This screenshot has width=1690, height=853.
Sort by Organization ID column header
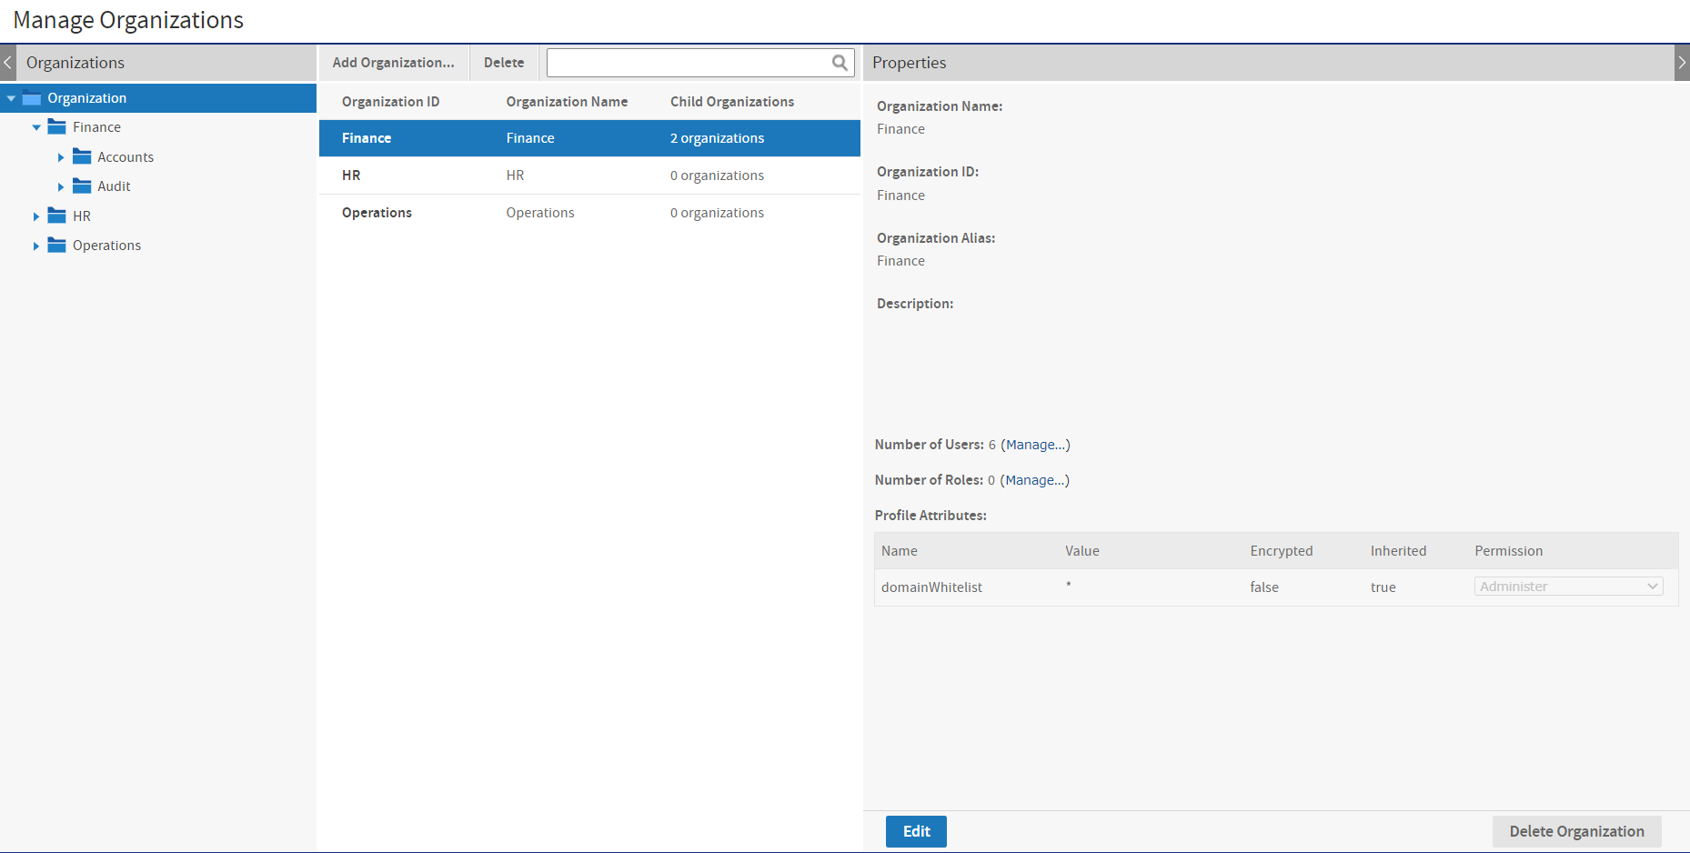(390, 102)
